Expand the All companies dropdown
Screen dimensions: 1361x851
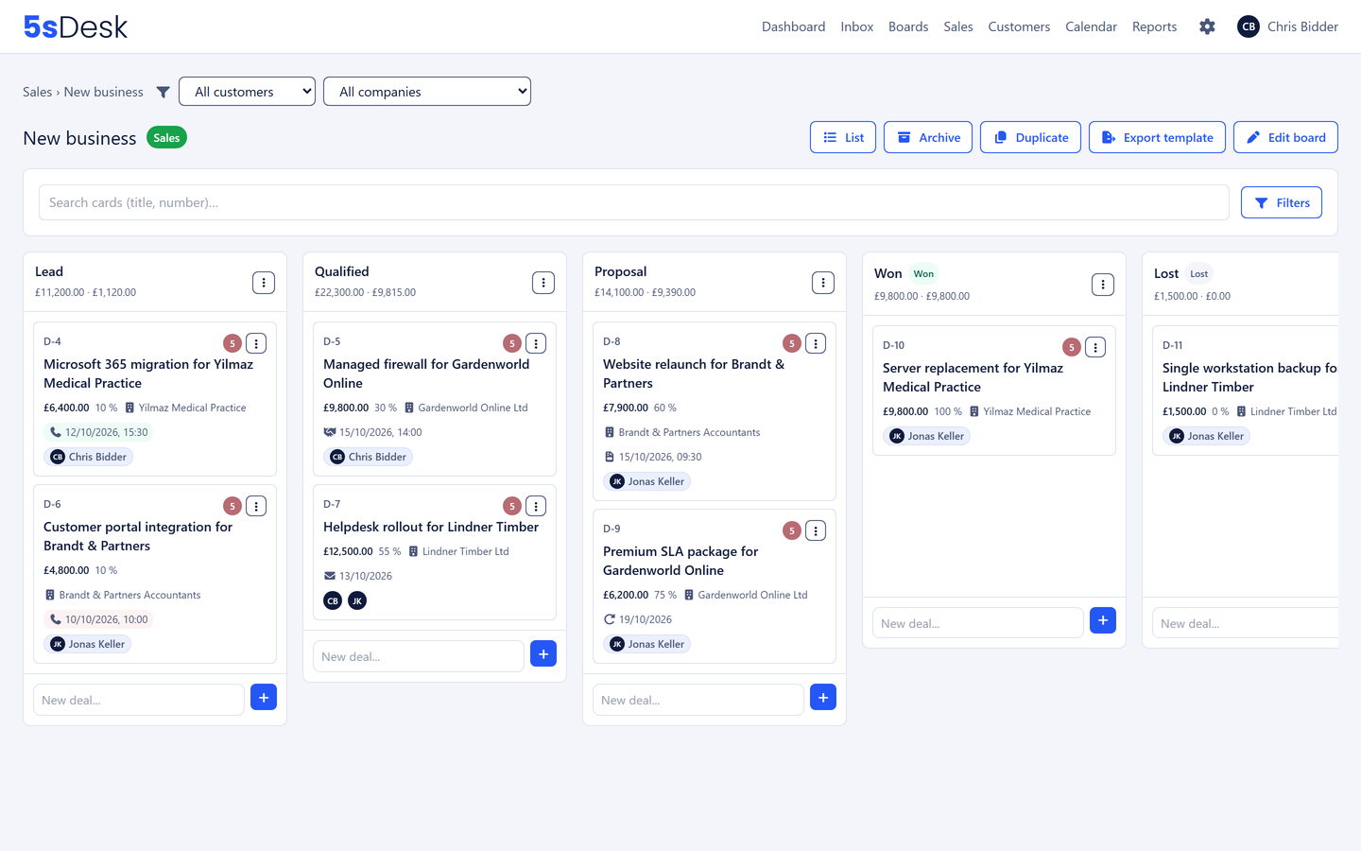coord(427,92)
